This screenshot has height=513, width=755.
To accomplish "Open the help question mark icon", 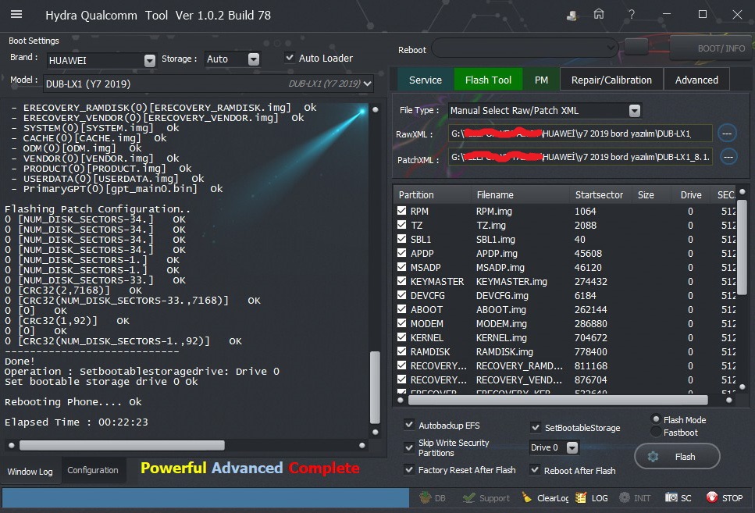I will [x=632, y=15].
